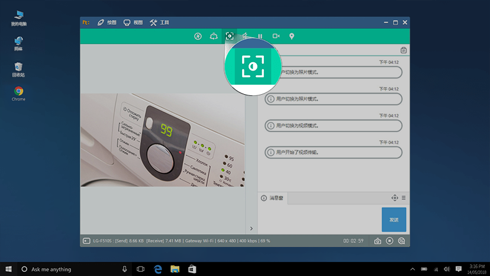Click the battery tray icon

click(x=424, y=269)
